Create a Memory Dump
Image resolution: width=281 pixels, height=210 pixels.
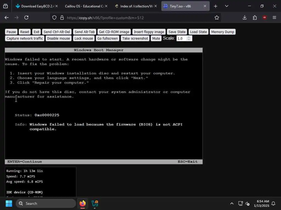coord(223,32)
